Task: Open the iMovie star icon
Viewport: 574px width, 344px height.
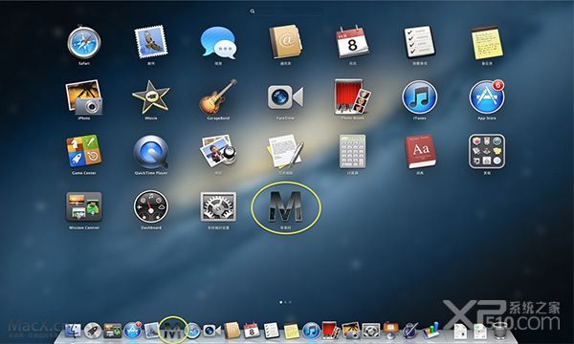Action: coord(151,97)
